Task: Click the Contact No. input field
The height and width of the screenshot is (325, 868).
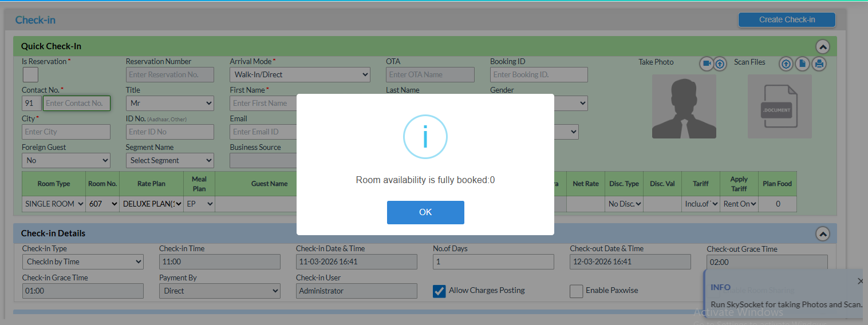Action: (x=77, y=104)
